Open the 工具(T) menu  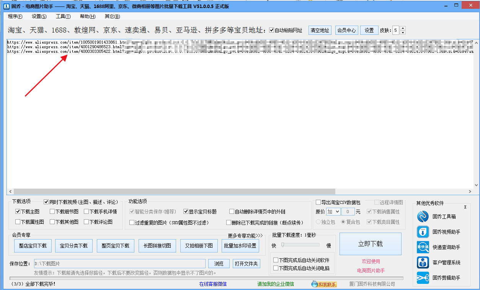pyautogui.click(x=63, y=16)
